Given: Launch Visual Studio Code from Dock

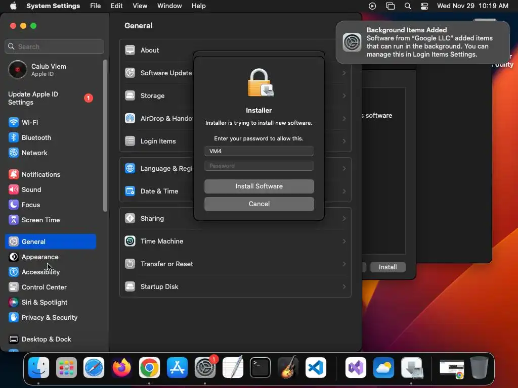Looking at the screenshot, I should [316, 367].
